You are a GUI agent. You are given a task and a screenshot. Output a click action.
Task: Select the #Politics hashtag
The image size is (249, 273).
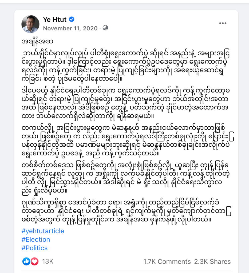(34, 248)
